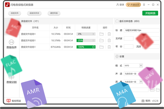164x109 pixels.
Task: Open the folder for the first audio file
Action: [102, 34]
